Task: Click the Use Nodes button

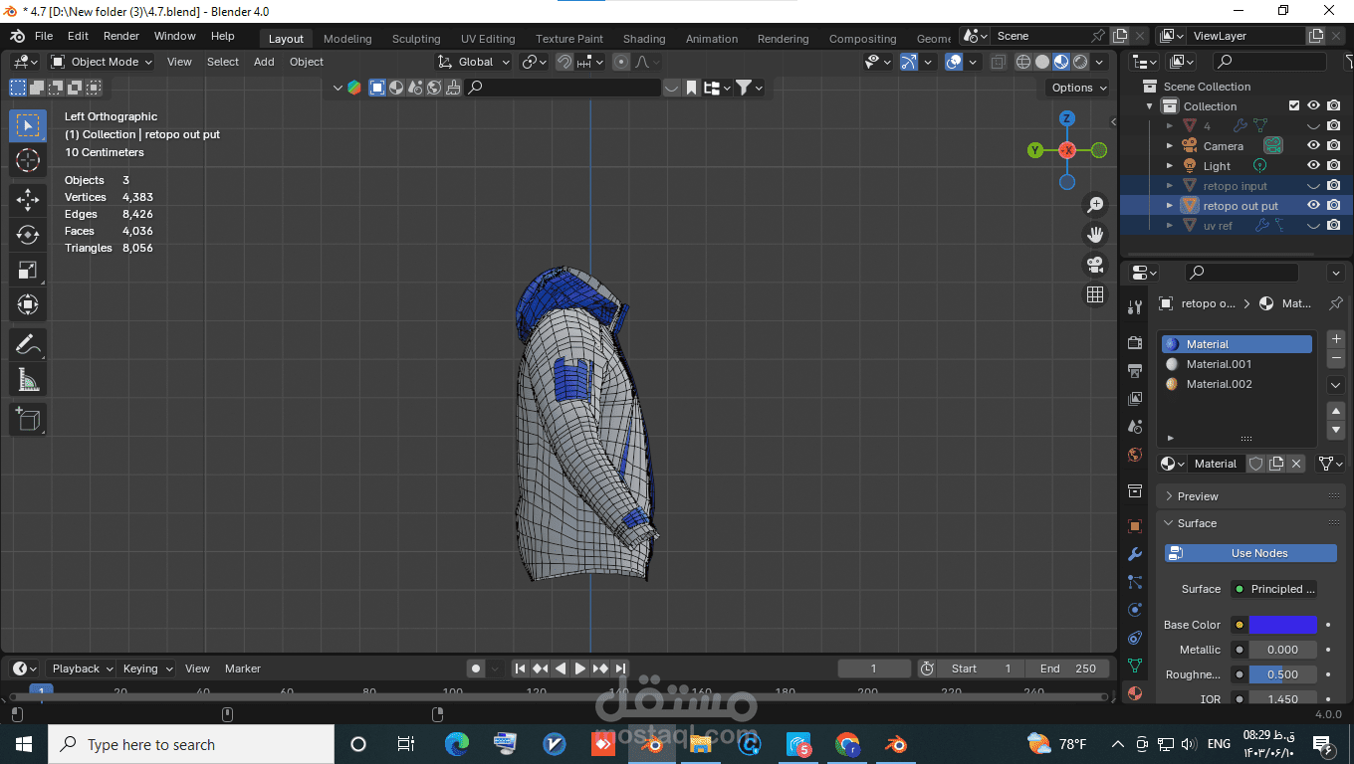Action: (x=1251, y=553)
